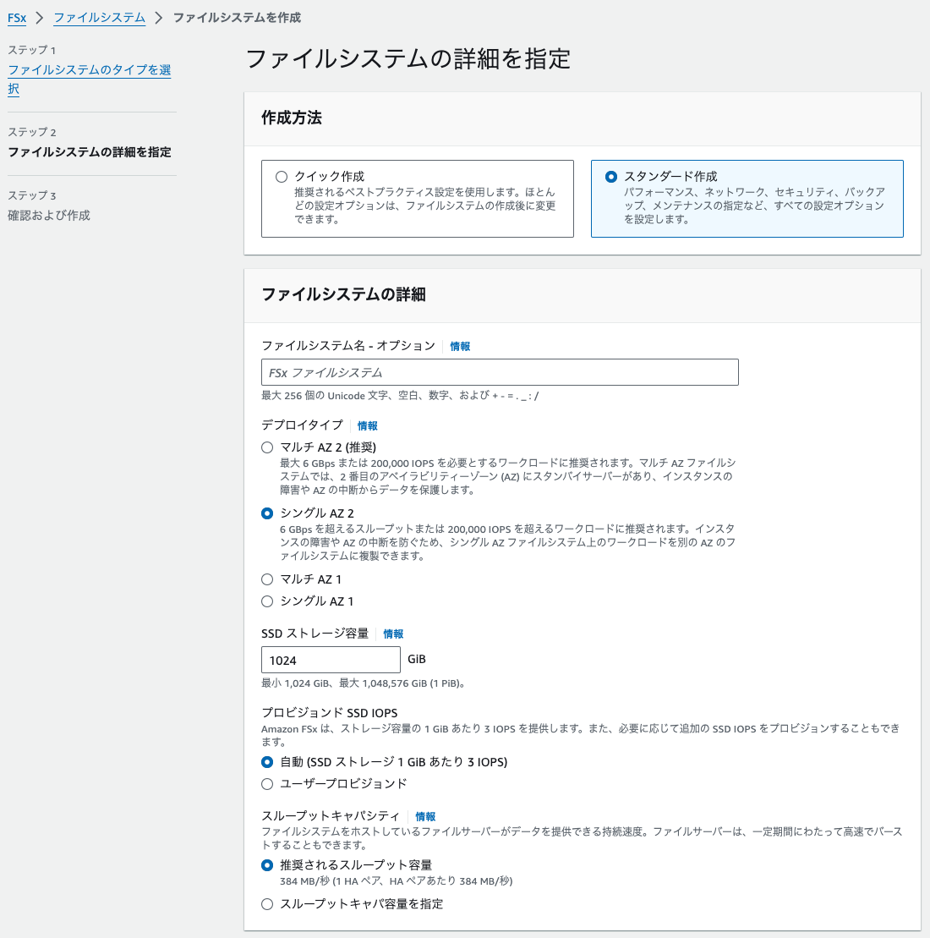Choose シングル AZ 2 deployment type
The height and width of the screenshot is (938, 930).
(267, 513)
